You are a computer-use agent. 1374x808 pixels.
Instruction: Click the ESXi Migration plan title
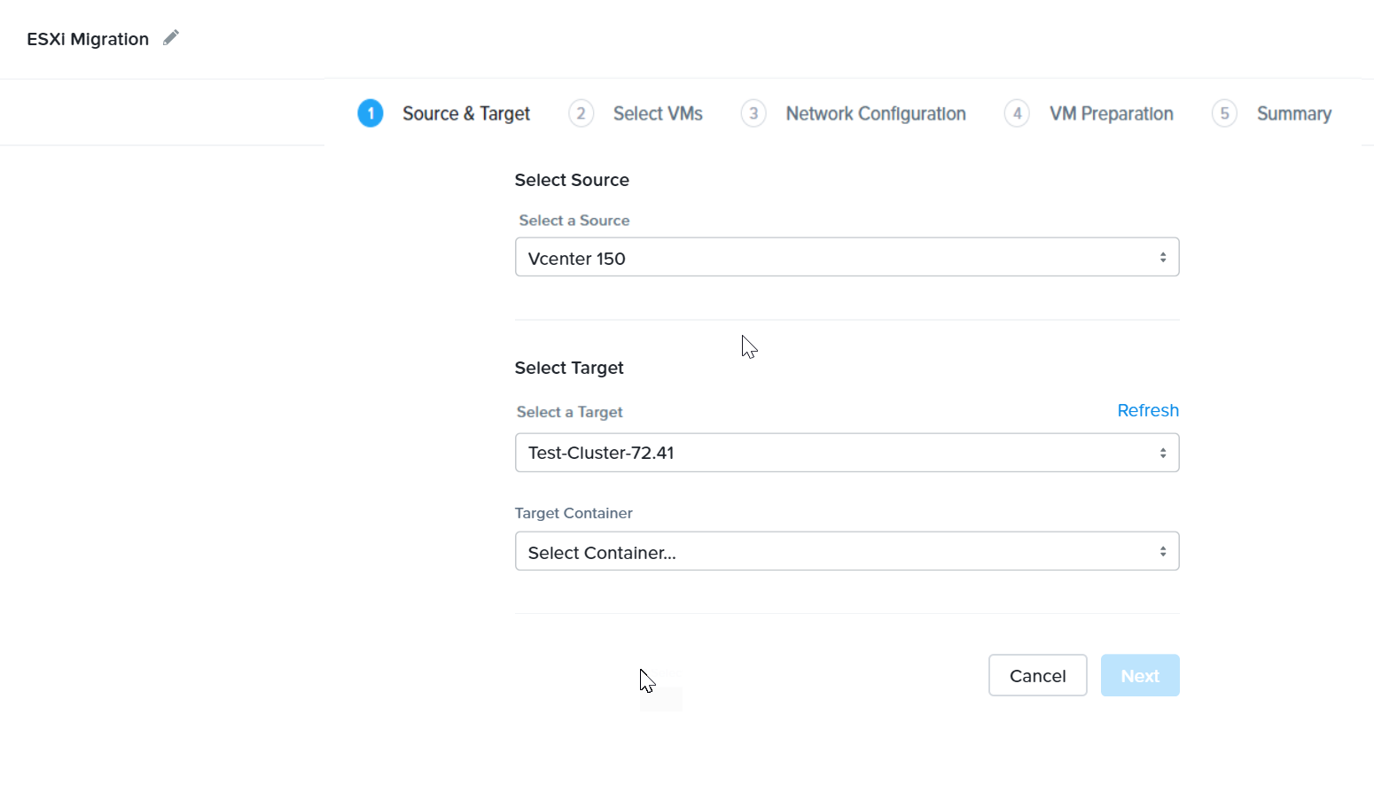click(88, 39)
